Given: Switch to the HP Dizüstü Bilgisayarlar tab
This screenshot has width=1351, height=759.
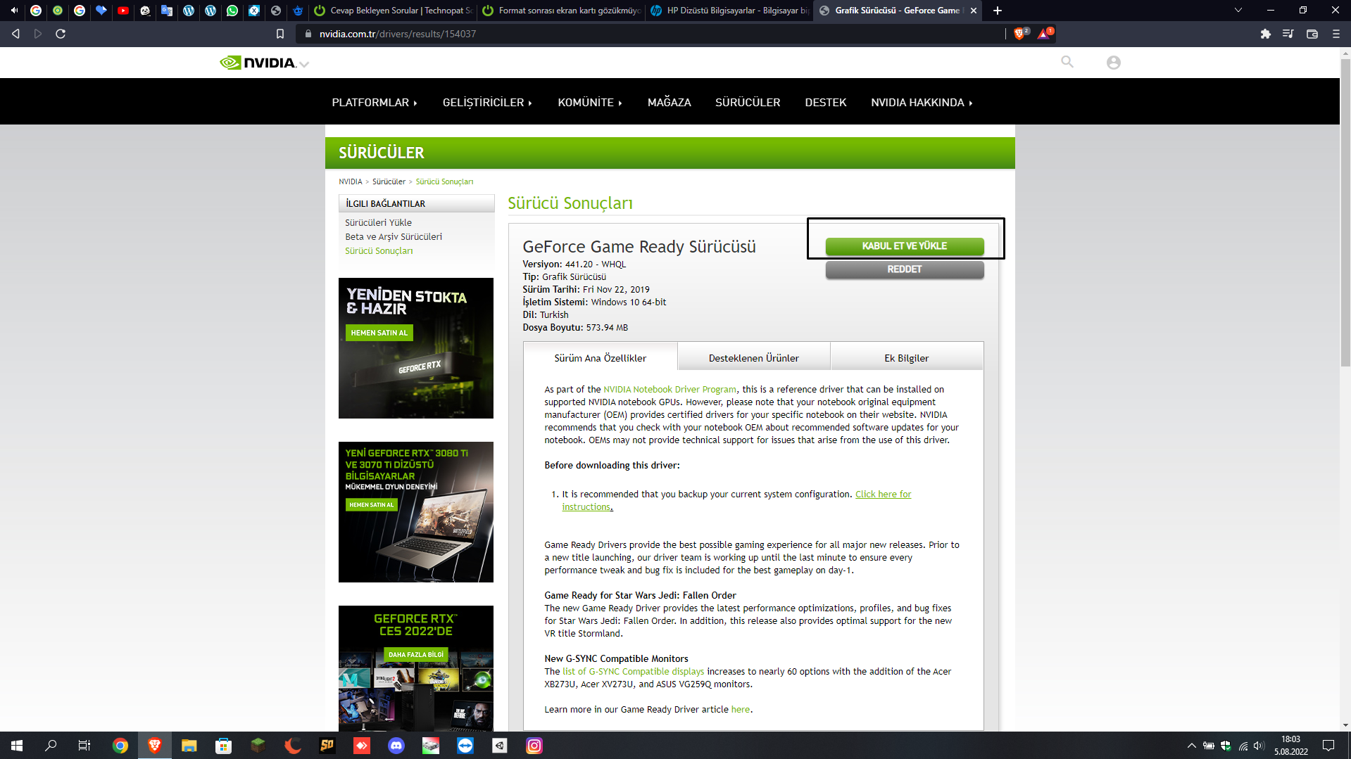Looking at the screenshot, I should 729,11.
